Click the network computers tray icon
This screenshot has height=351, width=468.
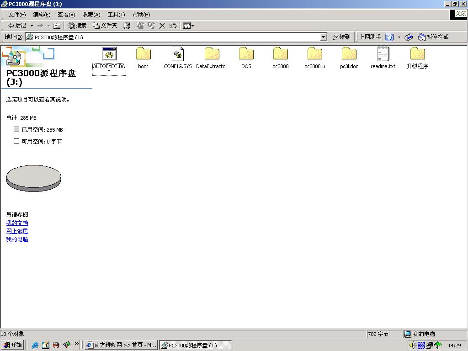[430, 346]
